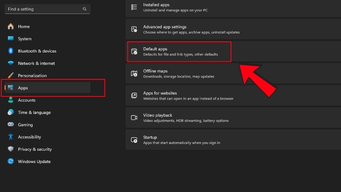Open Privacy & security
Image resolution: width=341 pixels, height=192 pixels.
[47, 149]
